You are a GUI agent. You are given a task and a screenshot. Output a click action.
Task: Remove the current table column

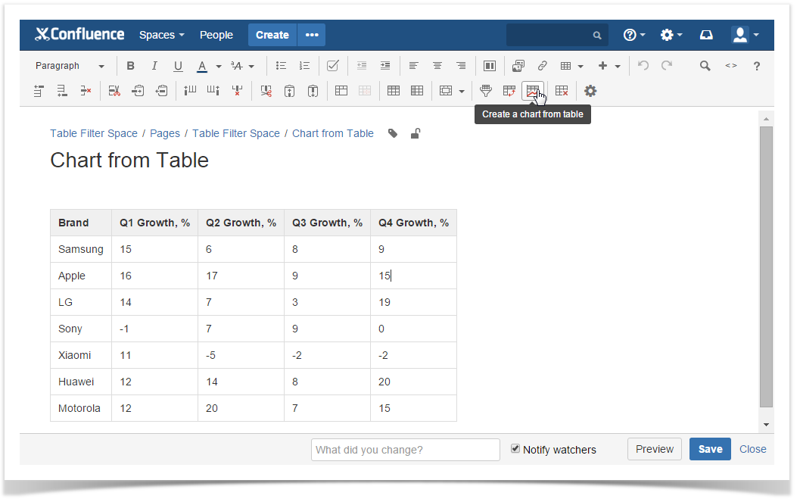click(x=237, y=92)
